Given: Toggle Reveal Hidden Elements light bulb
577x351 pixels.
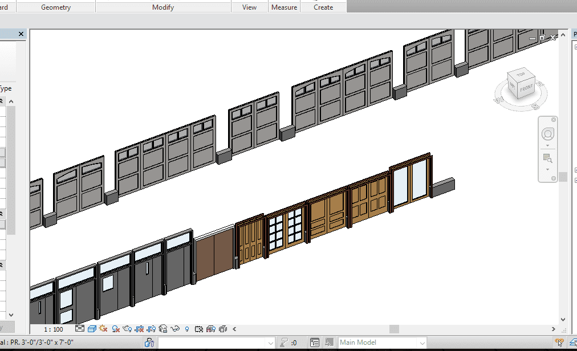Looking at the screenshot, I should [x=187, y=329].
